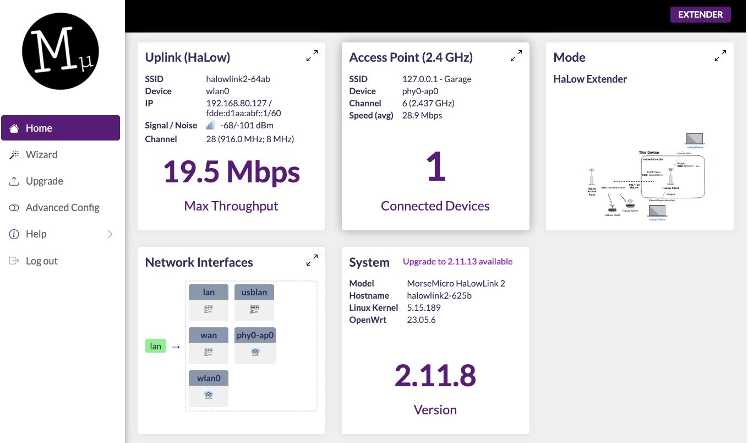This screenshot has width=748, height=443.
Task: Log out of the device
Action: click(x=61, y=261)
